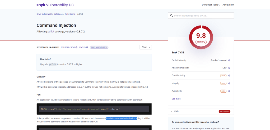Screen dimensions: 270x130
Task: Click See more under Snyk CVSS
Action: click(176, 99)
